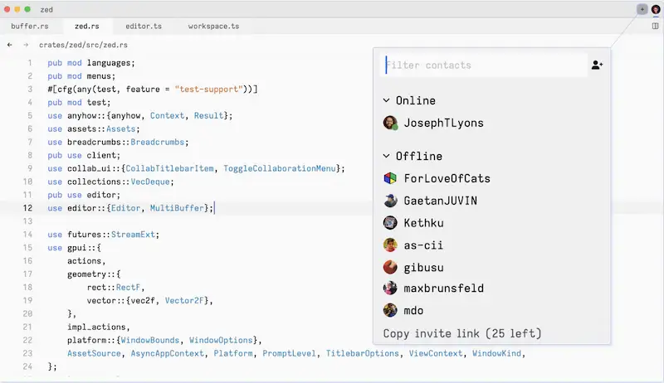Open the workspace.ts tab
The width and height of the screenshot is (664, 383).
(x=213, y=27)
